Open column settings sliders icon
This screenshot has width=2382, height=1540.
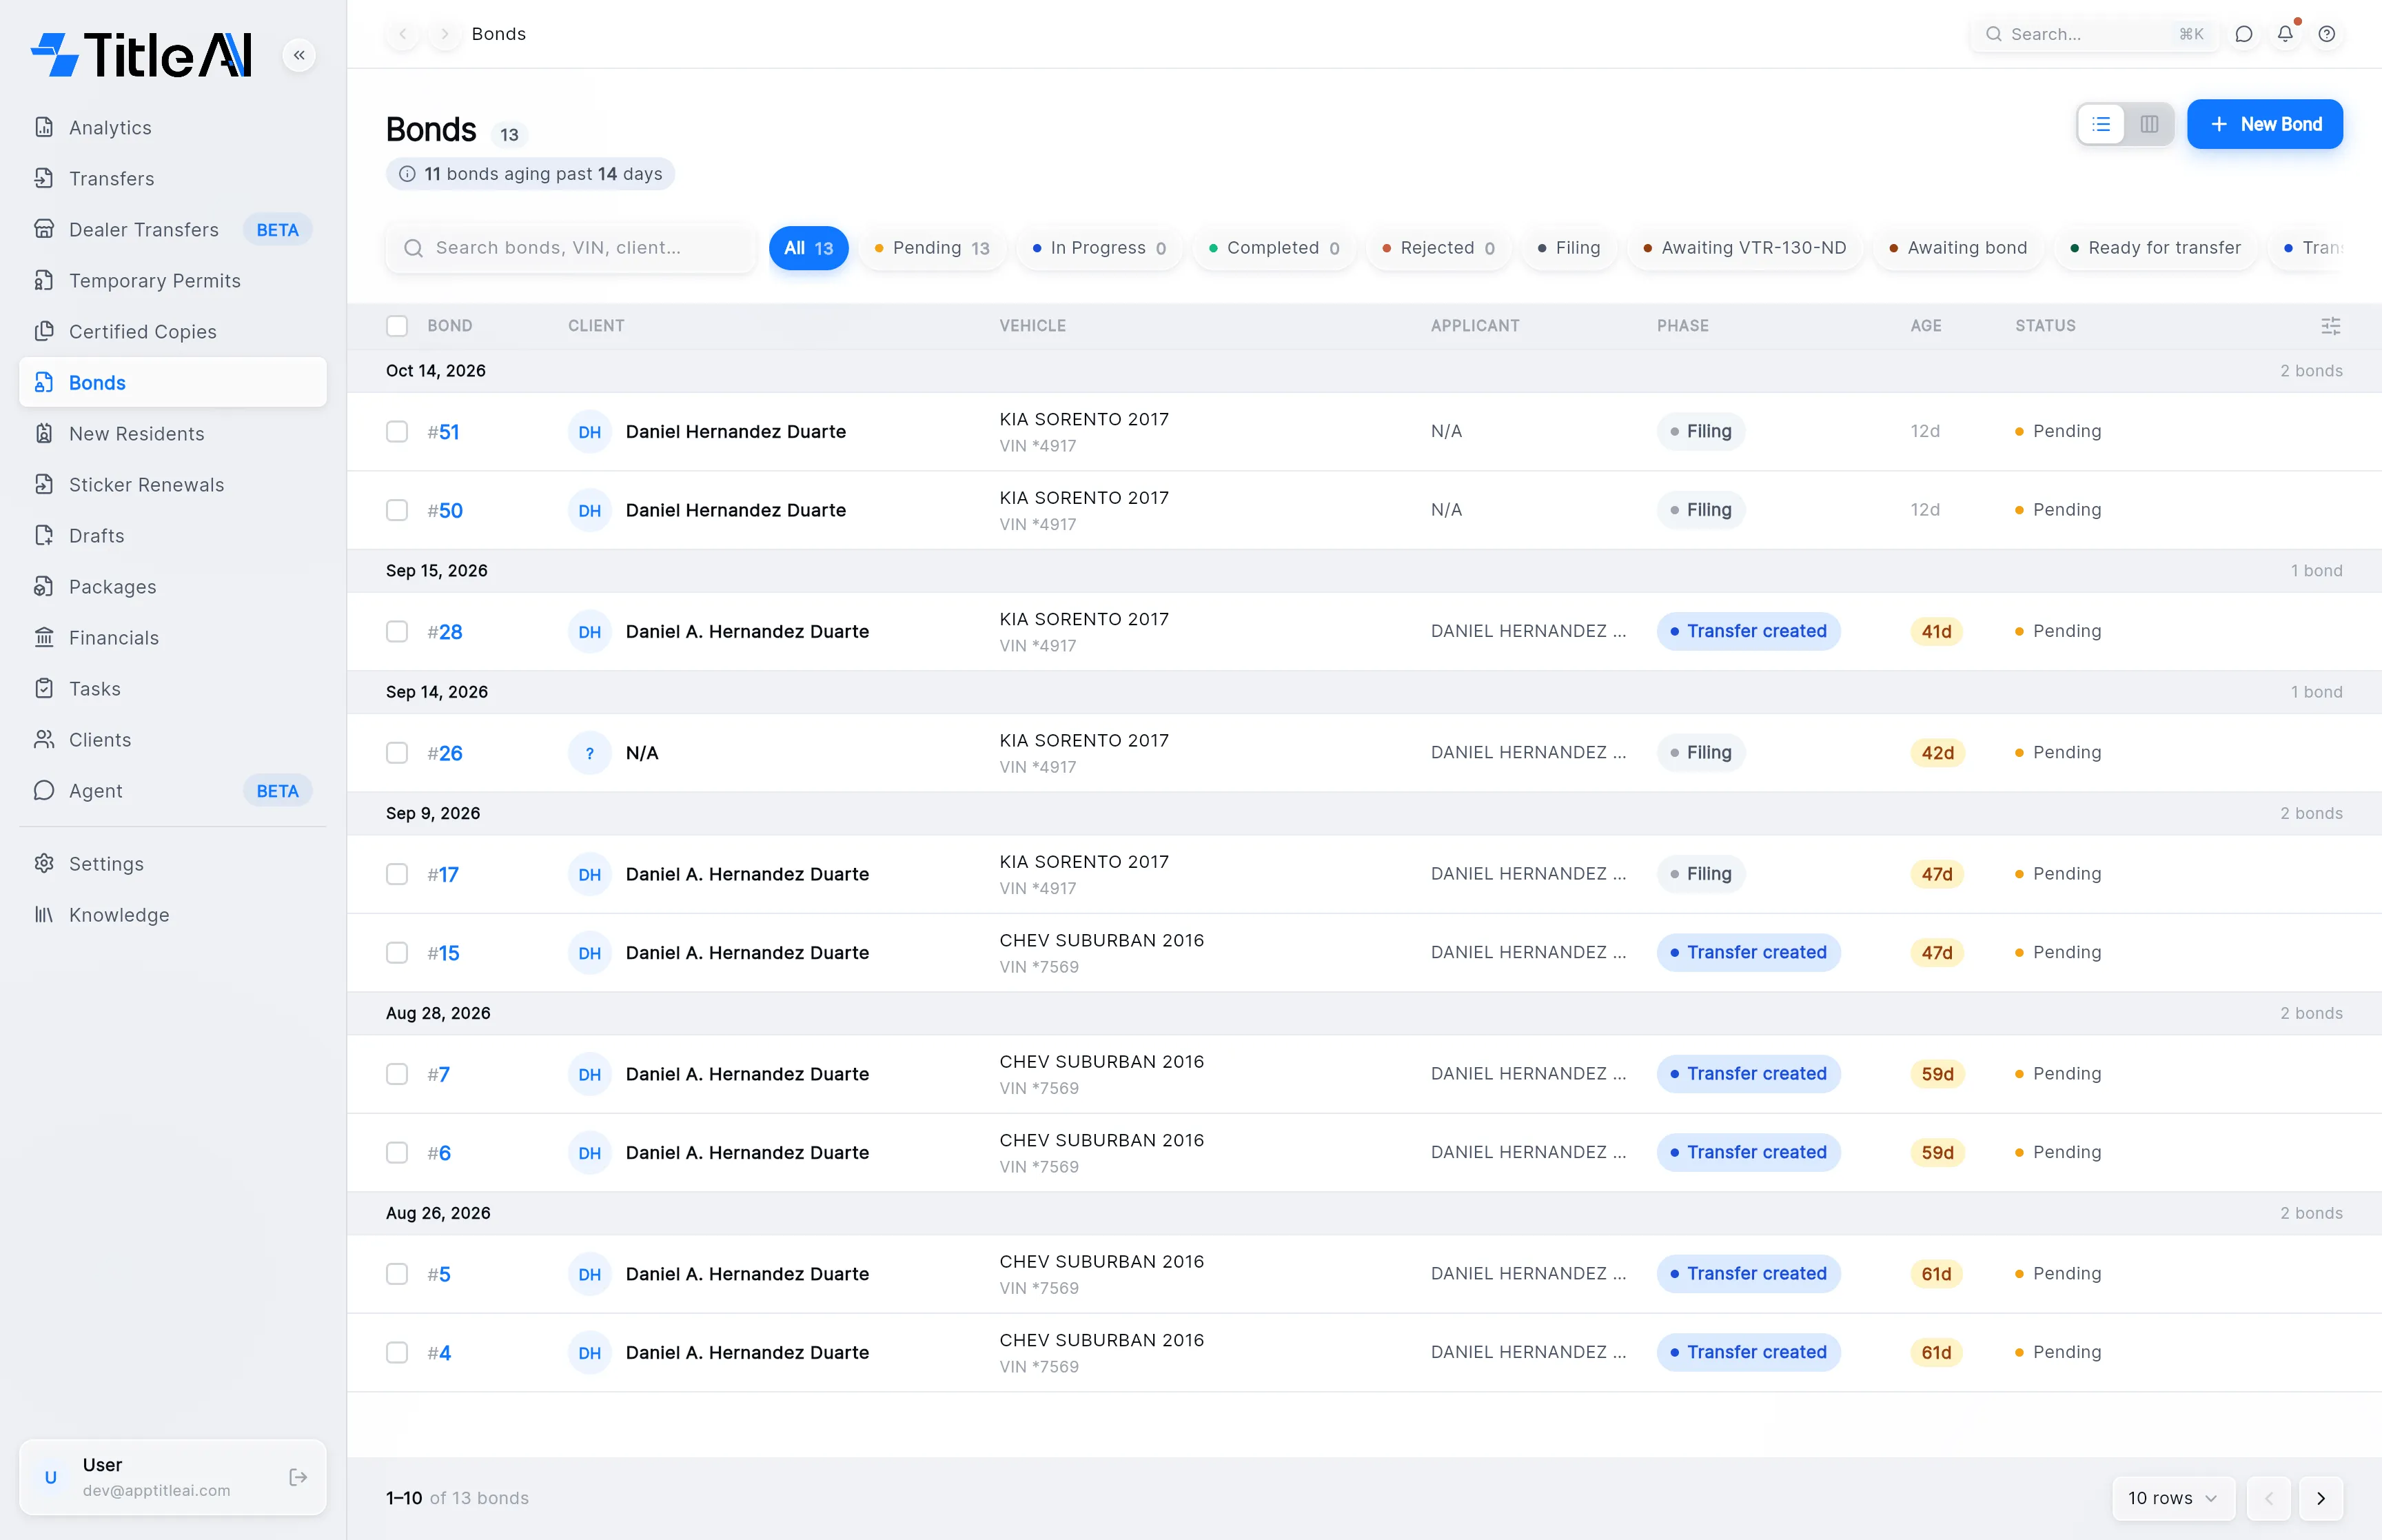(x=2330, y=326)
